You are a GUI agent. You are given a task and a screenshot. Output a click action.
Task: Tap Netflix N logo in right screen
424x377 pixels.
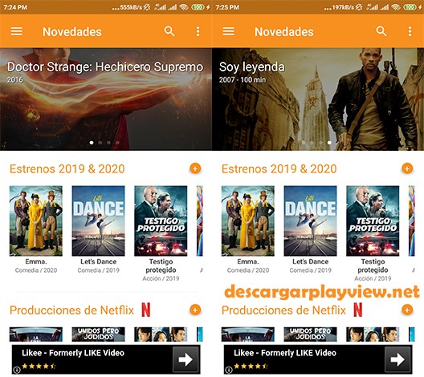[358, 310]
